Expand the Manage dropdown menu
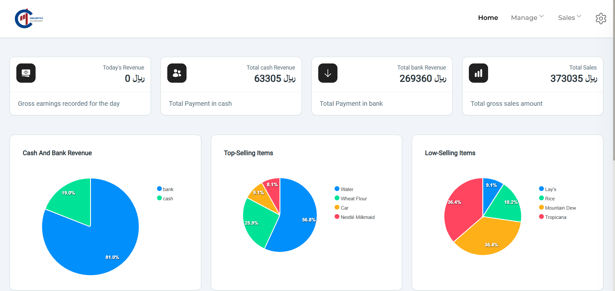This screenshot has height=291, width=615. tap(527, 18)
